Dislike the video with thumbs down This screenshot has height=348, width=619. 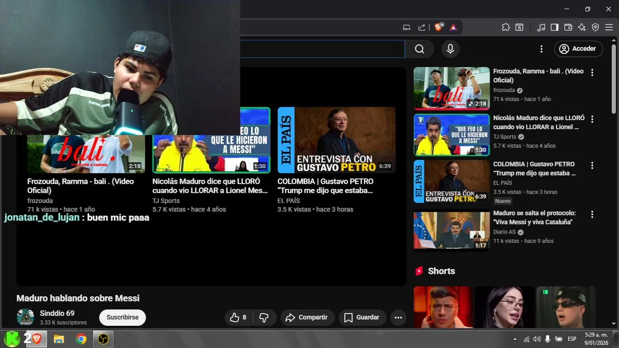[264, 318]
